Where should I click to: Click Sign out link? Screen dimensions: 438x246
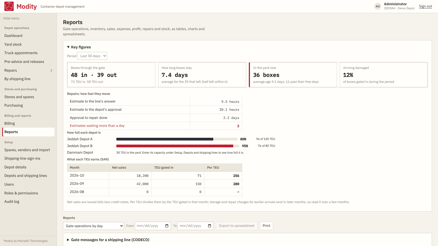coord(425,6)
